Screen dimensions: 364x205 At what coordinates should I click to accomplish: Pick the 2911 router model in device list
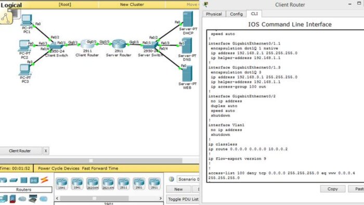point(154,184)
